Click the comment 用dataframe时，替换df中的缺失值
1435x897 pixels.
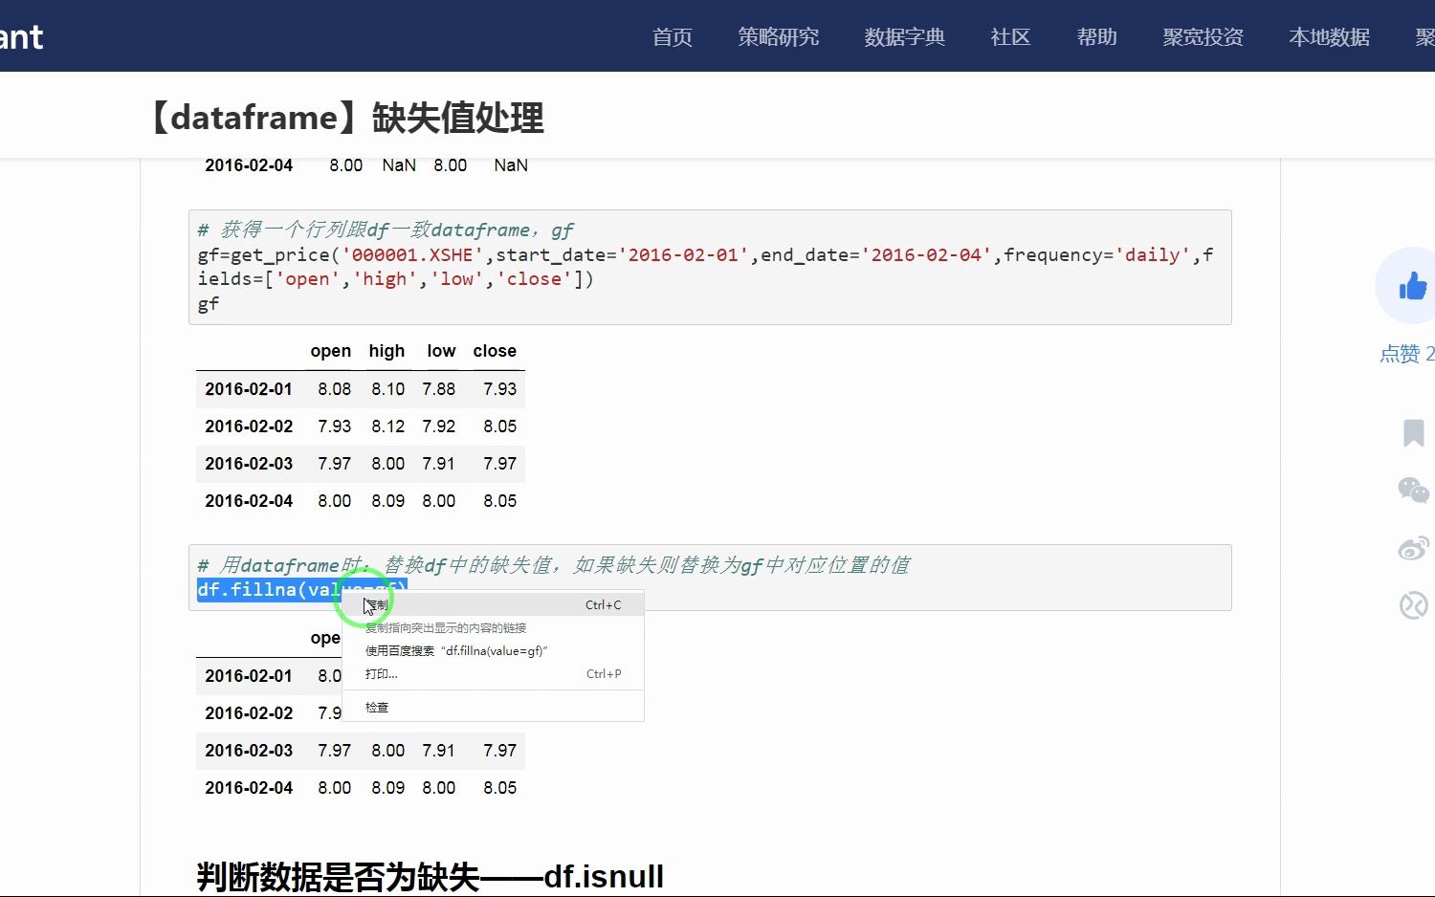pyautogui.click(x=554, y=565)
